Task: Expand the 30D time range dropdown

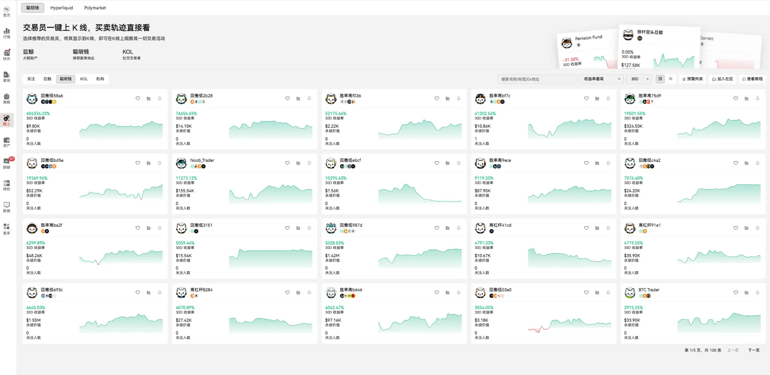Action: 639,79
